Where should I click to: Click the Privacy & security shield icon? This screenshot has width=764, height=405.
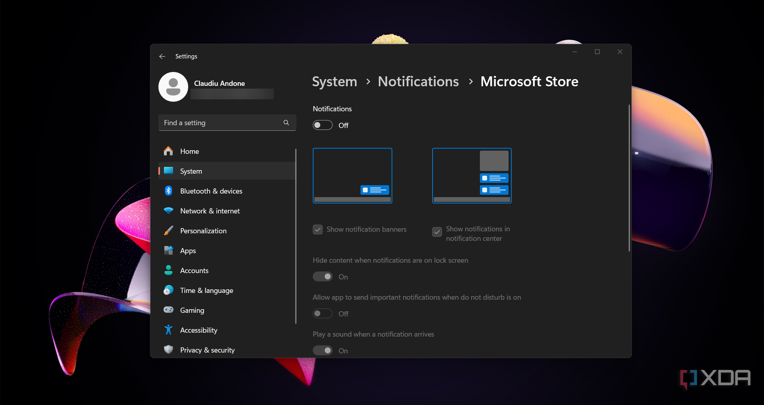click(x=168, y=350)
